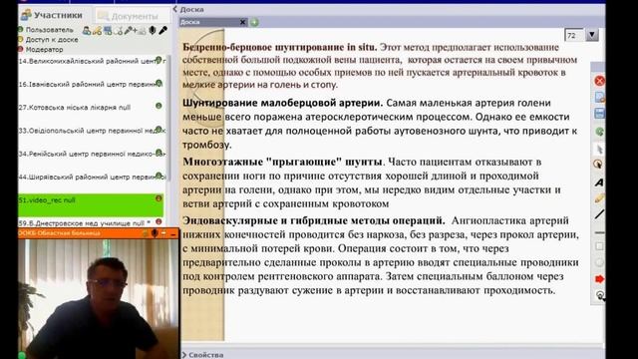Select the rectangle shape tool
The image size is (638, 359).
tap(599, 246)
